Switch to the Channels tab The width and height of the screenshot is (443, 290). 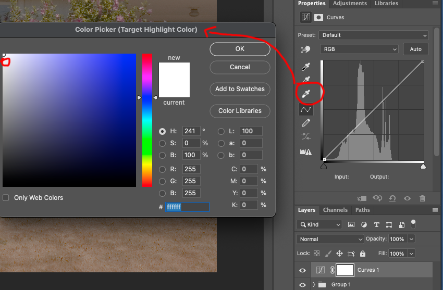(x=335, y=210)
